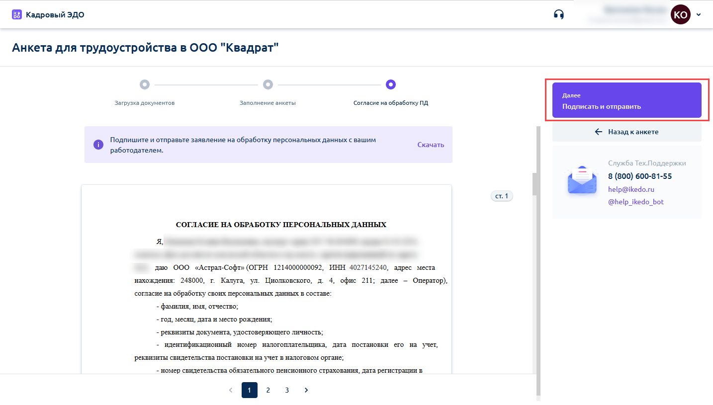This screenshot has height=405, width=713.
Task: Click the envelope support illustration
Action: point(581,181)
